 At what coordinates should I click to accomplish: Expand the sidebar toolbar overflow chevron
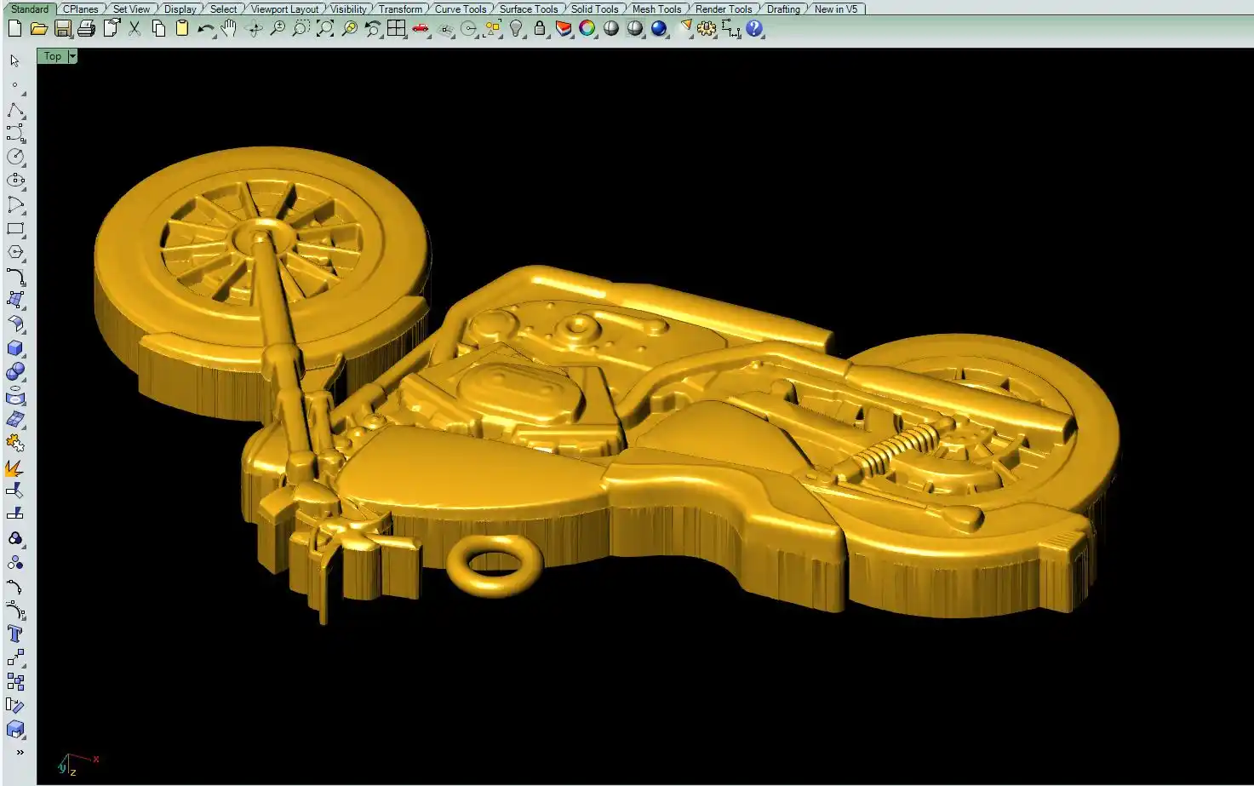(20, 753)
